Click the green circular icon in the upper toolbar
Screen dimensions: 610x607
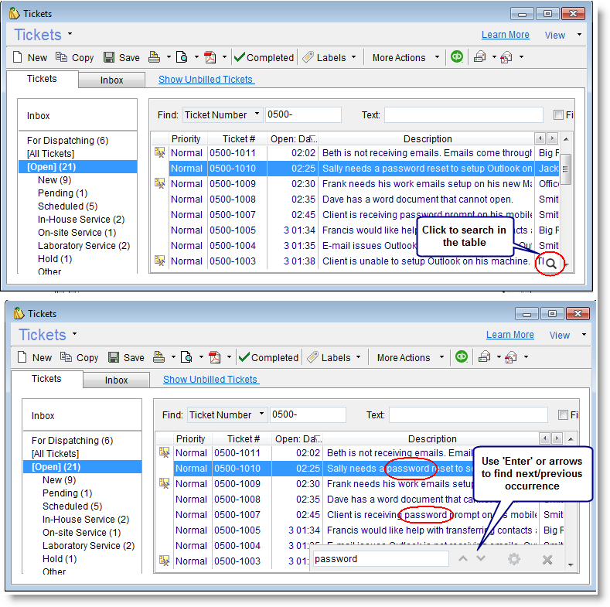[x=457, y=56]
